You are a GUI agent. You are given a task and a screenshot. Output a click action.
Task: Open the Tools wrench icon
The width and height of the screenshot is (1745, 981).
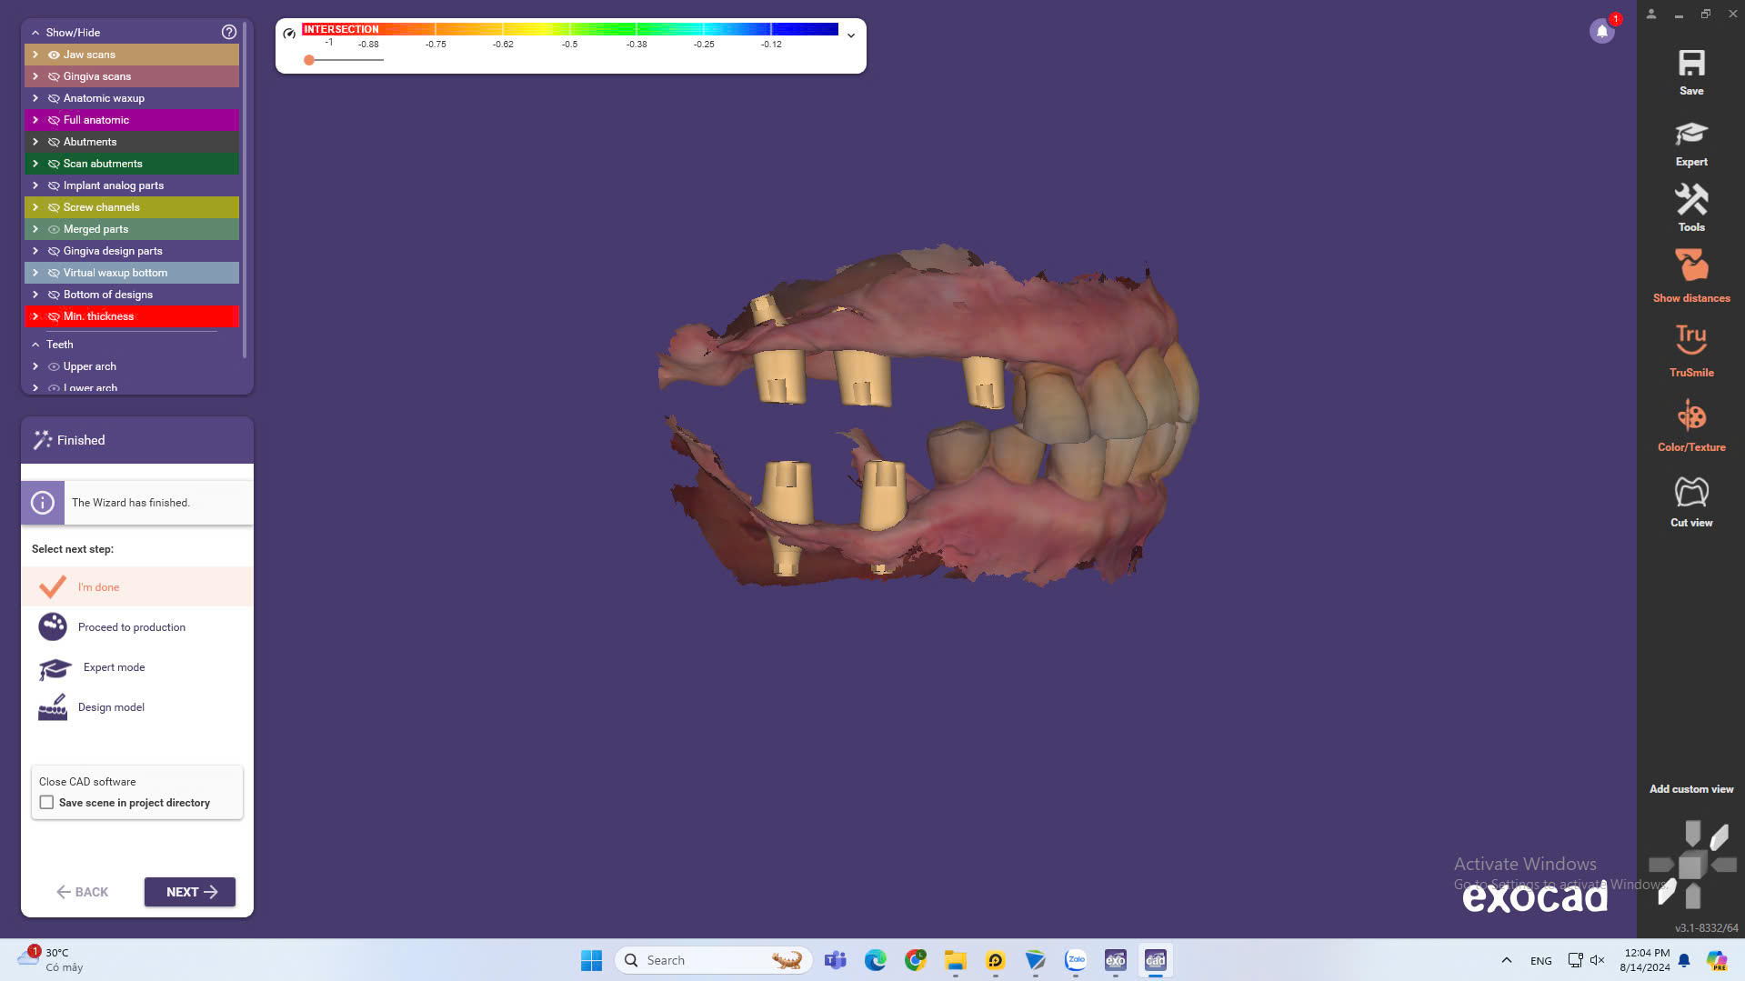pos(1690,207)
